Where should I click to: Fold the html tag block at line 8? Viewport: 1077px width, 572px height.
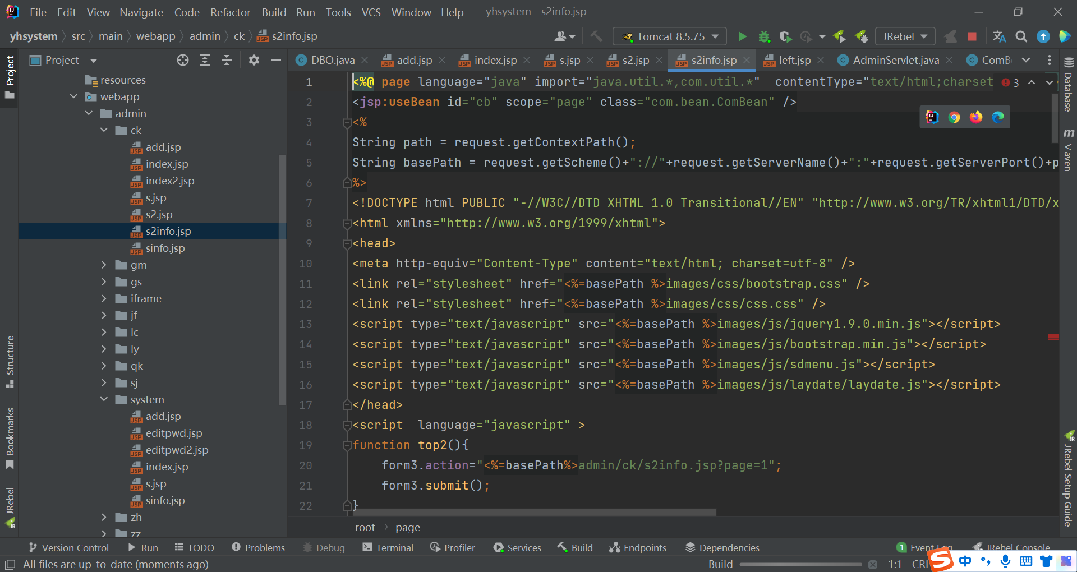tap(347, 224)
